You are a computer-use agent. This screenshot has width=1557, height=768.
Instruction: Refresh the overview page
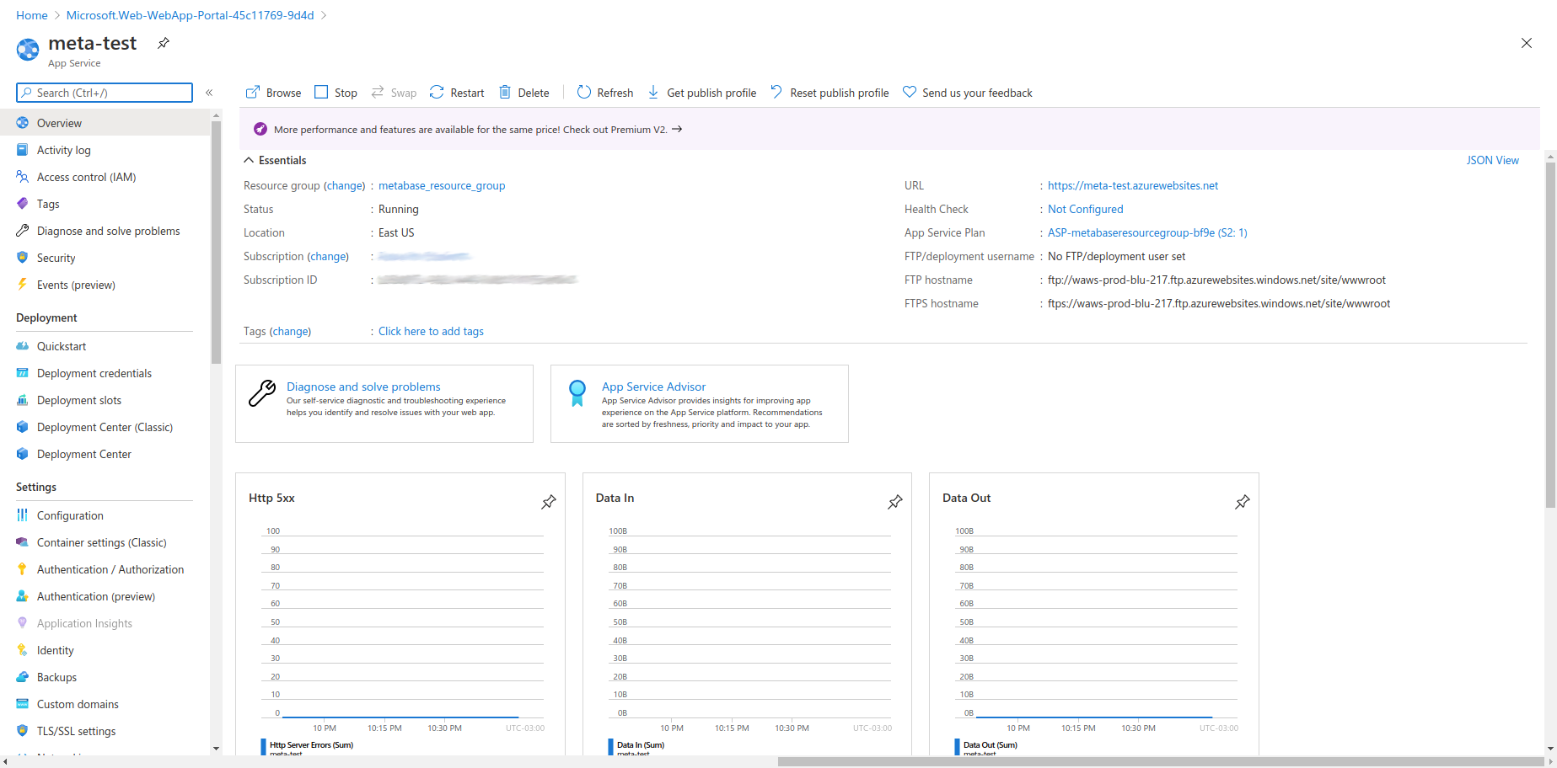click(605, 93)
